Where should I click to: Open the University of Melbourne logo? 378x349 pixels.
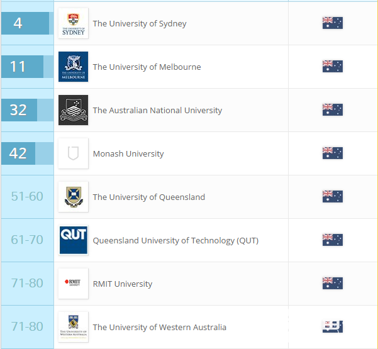tap(74, 67)
